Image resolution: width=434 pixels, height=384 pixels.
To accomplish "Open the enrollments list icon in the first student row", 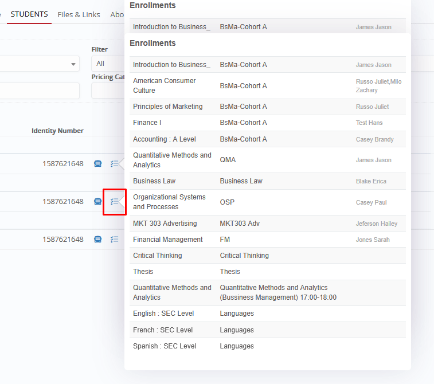I will (x=115, y=164).
